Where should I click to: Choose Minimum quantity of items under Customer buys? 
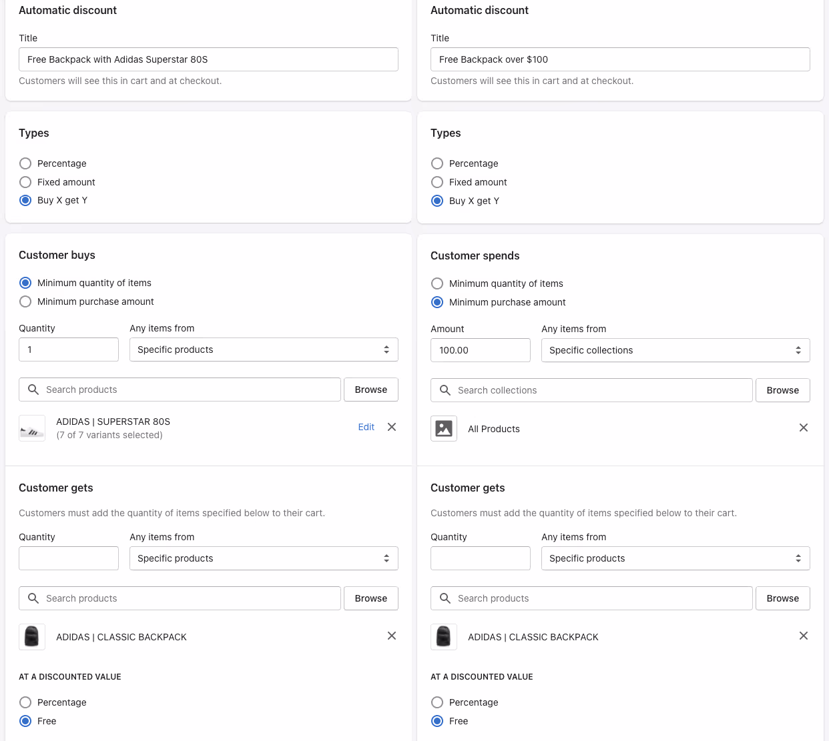25,283
